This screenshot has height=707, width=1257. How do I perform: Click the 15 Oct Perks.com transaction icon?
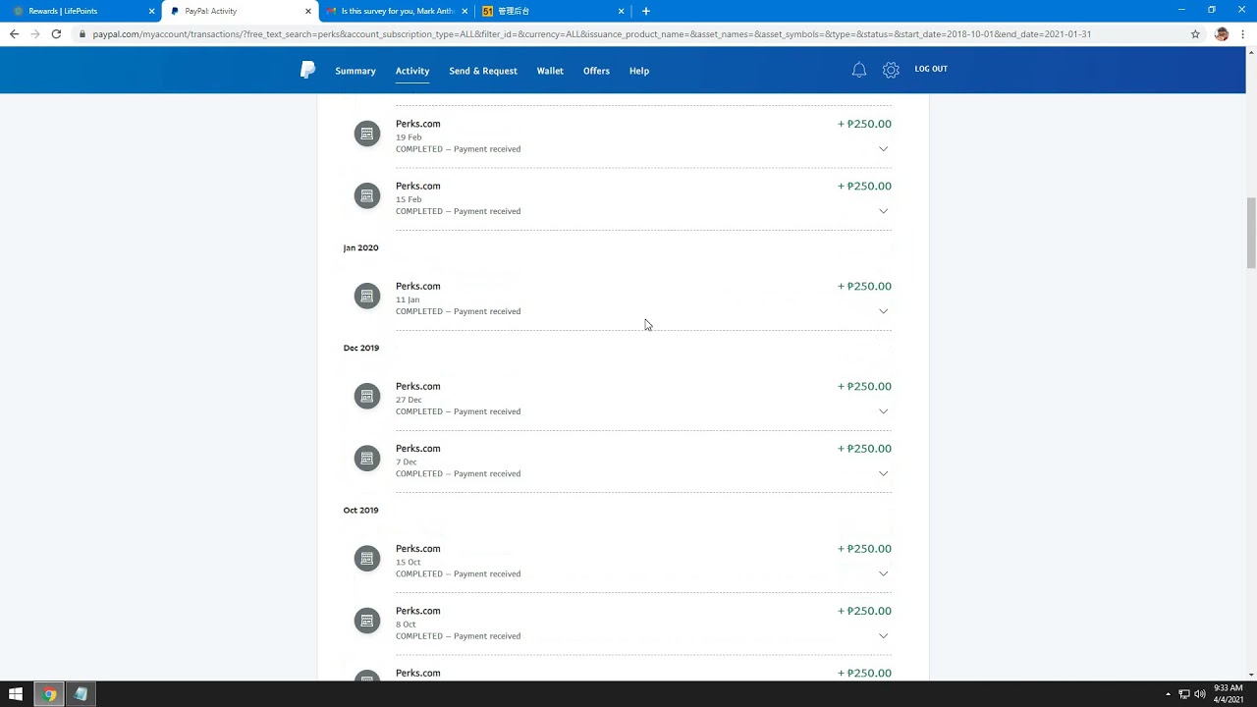pos(367,558)
